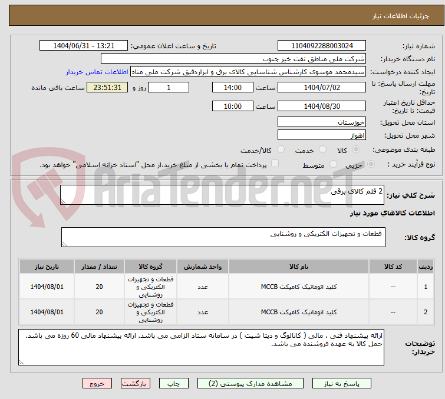Select the خدمت radio button
This screenshot has width=445, height=399.
[x=322, y=149]
